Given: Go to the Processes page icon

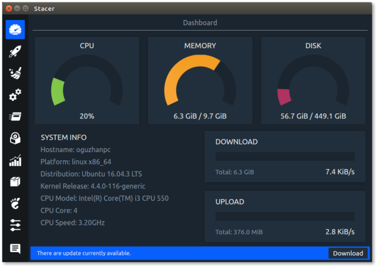Looking at the screenshot, I should pos(15,116).
